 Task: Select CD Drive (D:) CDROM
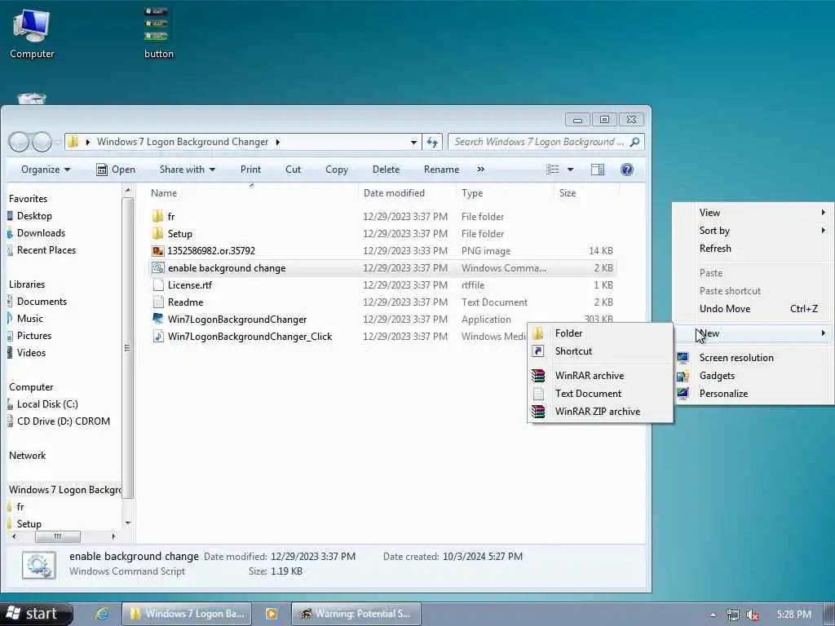coord(64,421)
